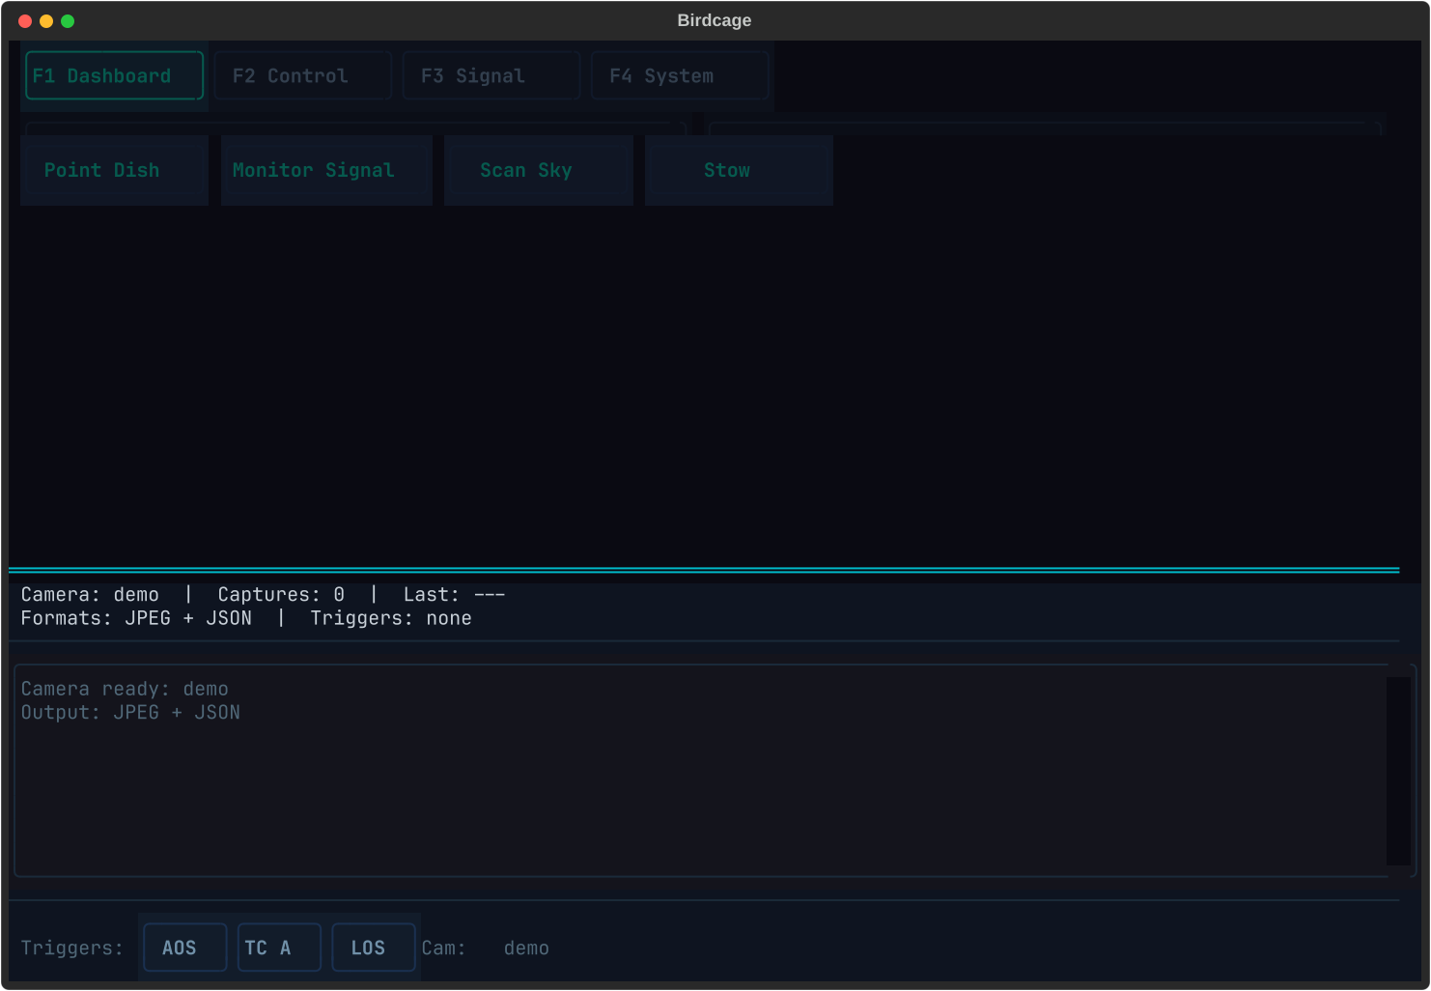This screenshot has width=1431, height=991.
Task: Click the Point Dish button
Action: pos(114,170)
